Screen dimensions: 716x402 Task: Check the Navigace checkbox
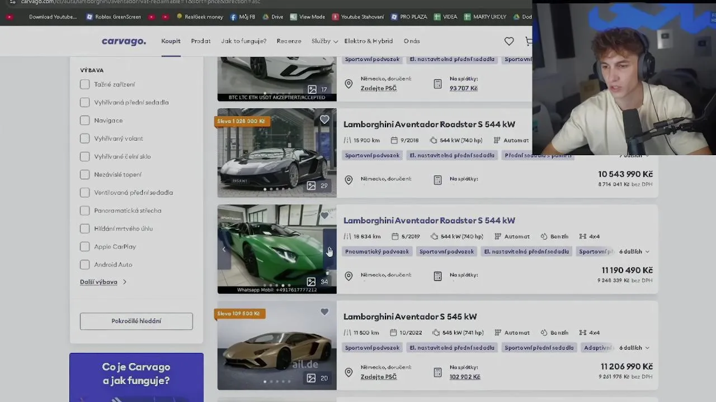click(84, 120)
